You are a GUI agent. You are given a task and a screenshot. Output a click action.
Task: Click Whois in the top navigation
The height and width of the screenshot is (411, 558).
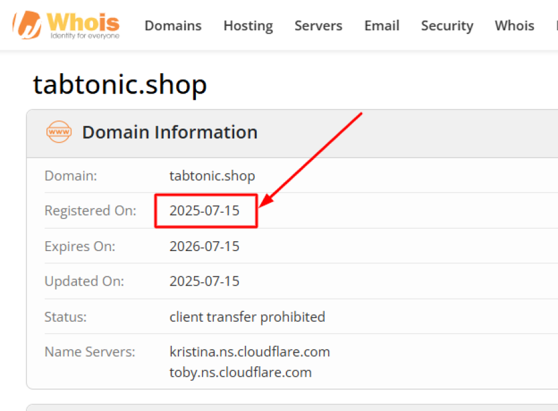515,26
